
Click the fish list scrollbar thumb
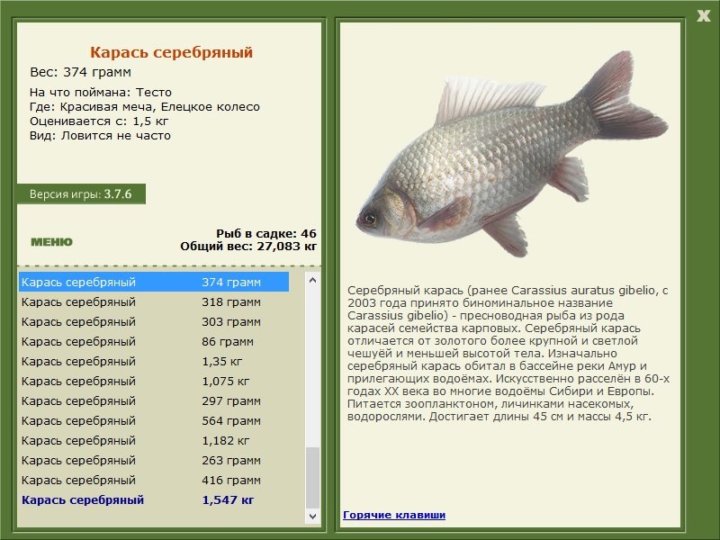[313, 477]
